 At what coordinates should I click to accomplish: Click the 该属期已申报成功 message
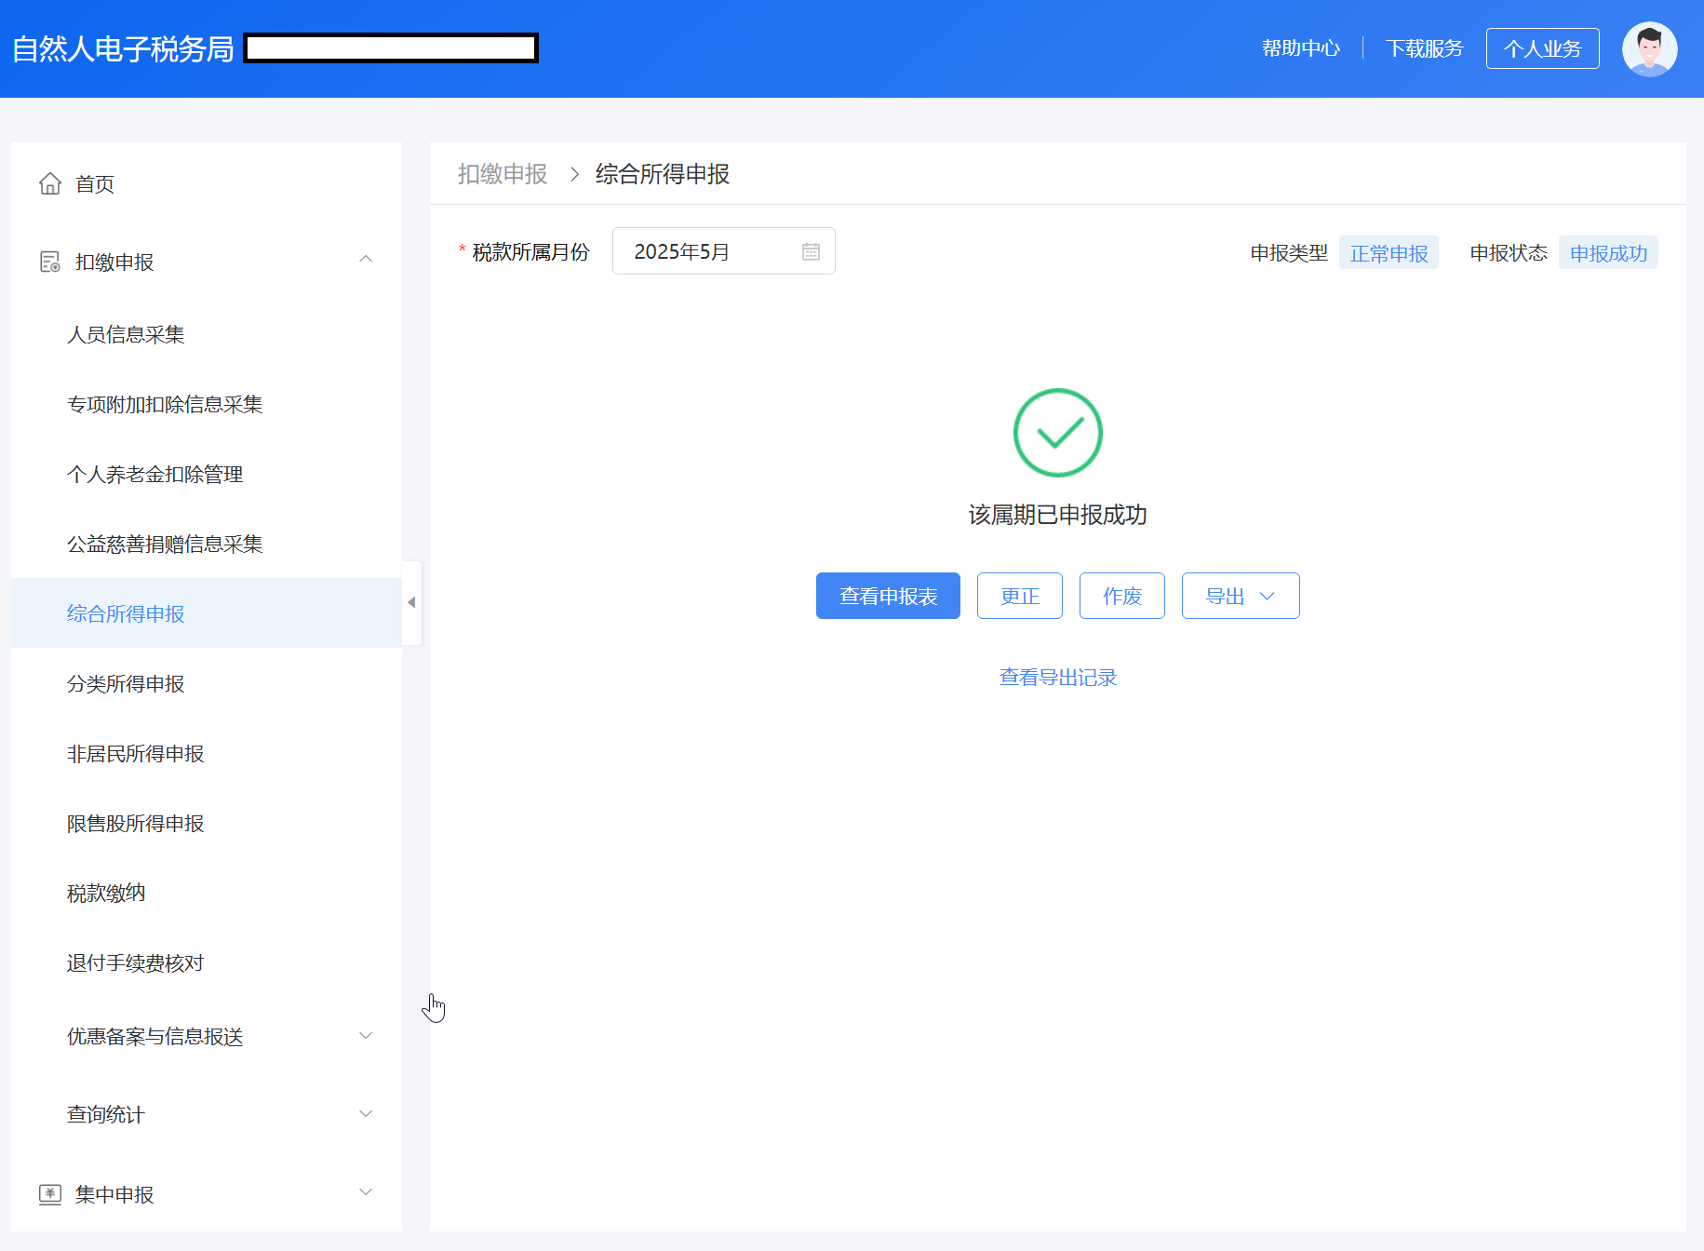(1058, 515)
